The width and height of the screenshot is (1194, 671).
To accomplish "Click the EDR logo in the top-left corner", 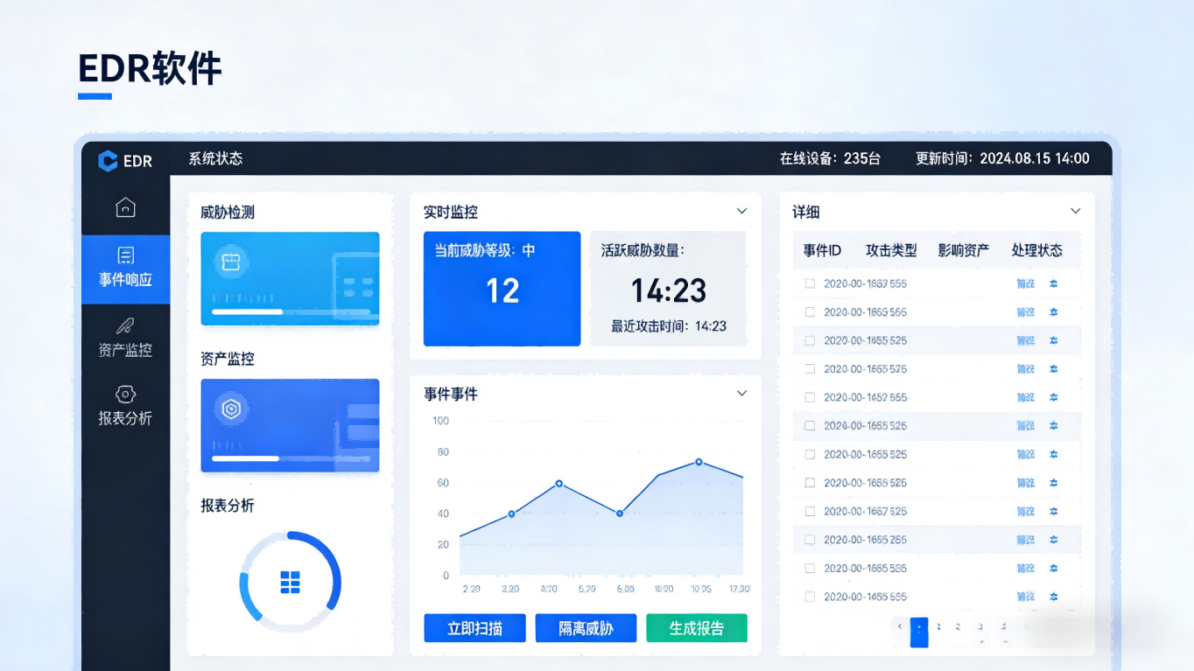I will pos(123,161).
